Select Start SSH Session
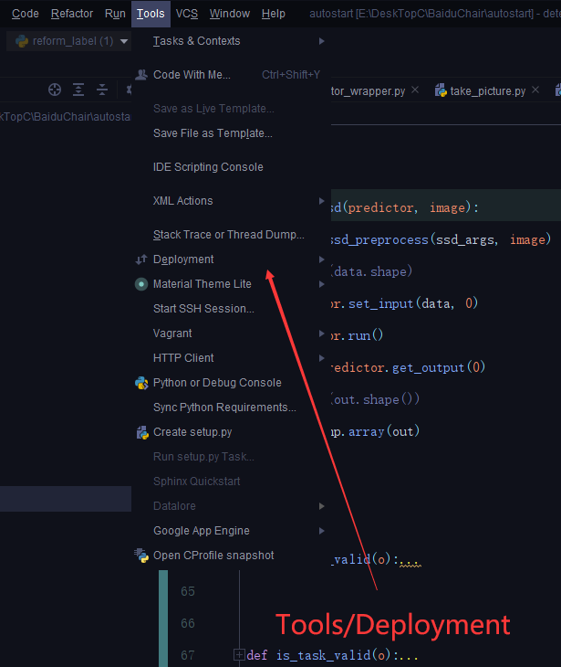This screenshot has height=667, width=561. pos(231,309)
